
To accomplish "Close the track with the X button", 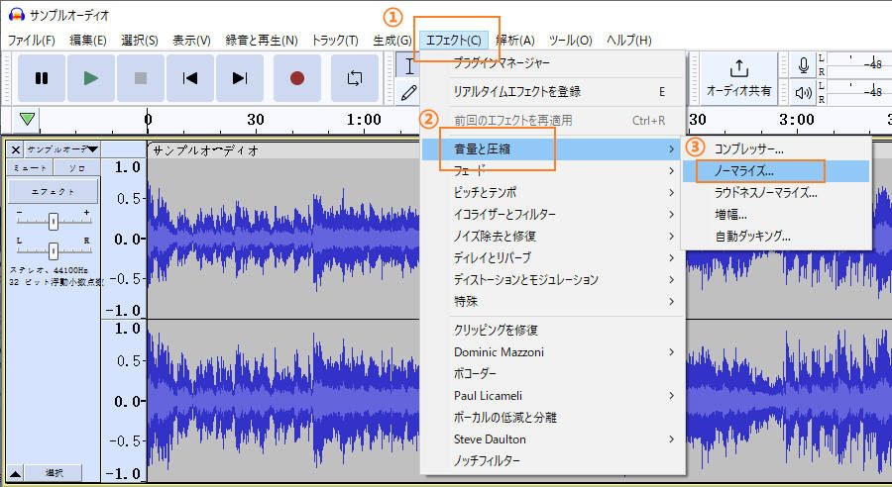I will click(x=16, y=150).
